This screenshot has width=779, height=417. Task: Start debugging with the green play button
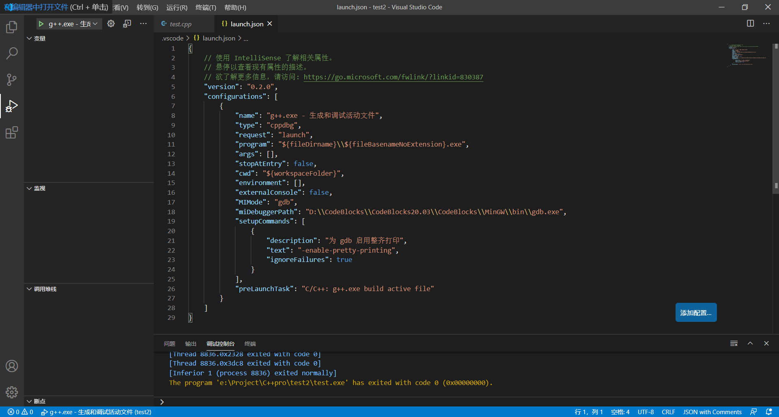41,23
